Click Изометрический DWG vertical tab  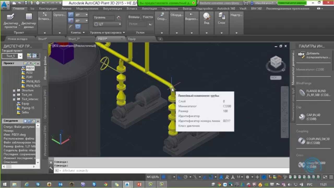(45, 140)
